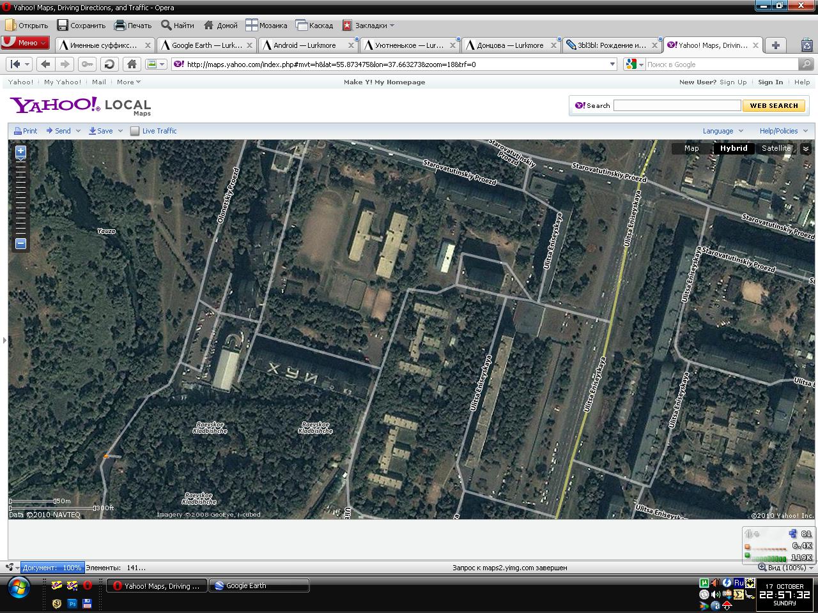Click the Yahoo! Local Maps logo
The height and width of the screenshot is (613, 818).
pyautogui.click(x=80, y=106)
